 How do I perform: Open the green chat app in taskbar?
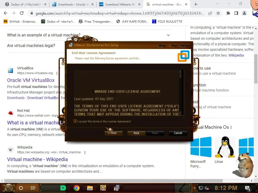coord(63,188)
